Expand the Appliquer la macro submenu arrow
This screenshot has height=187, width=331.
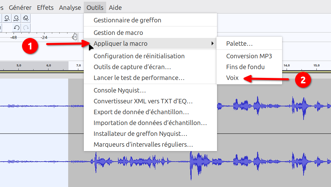point(212,43)
